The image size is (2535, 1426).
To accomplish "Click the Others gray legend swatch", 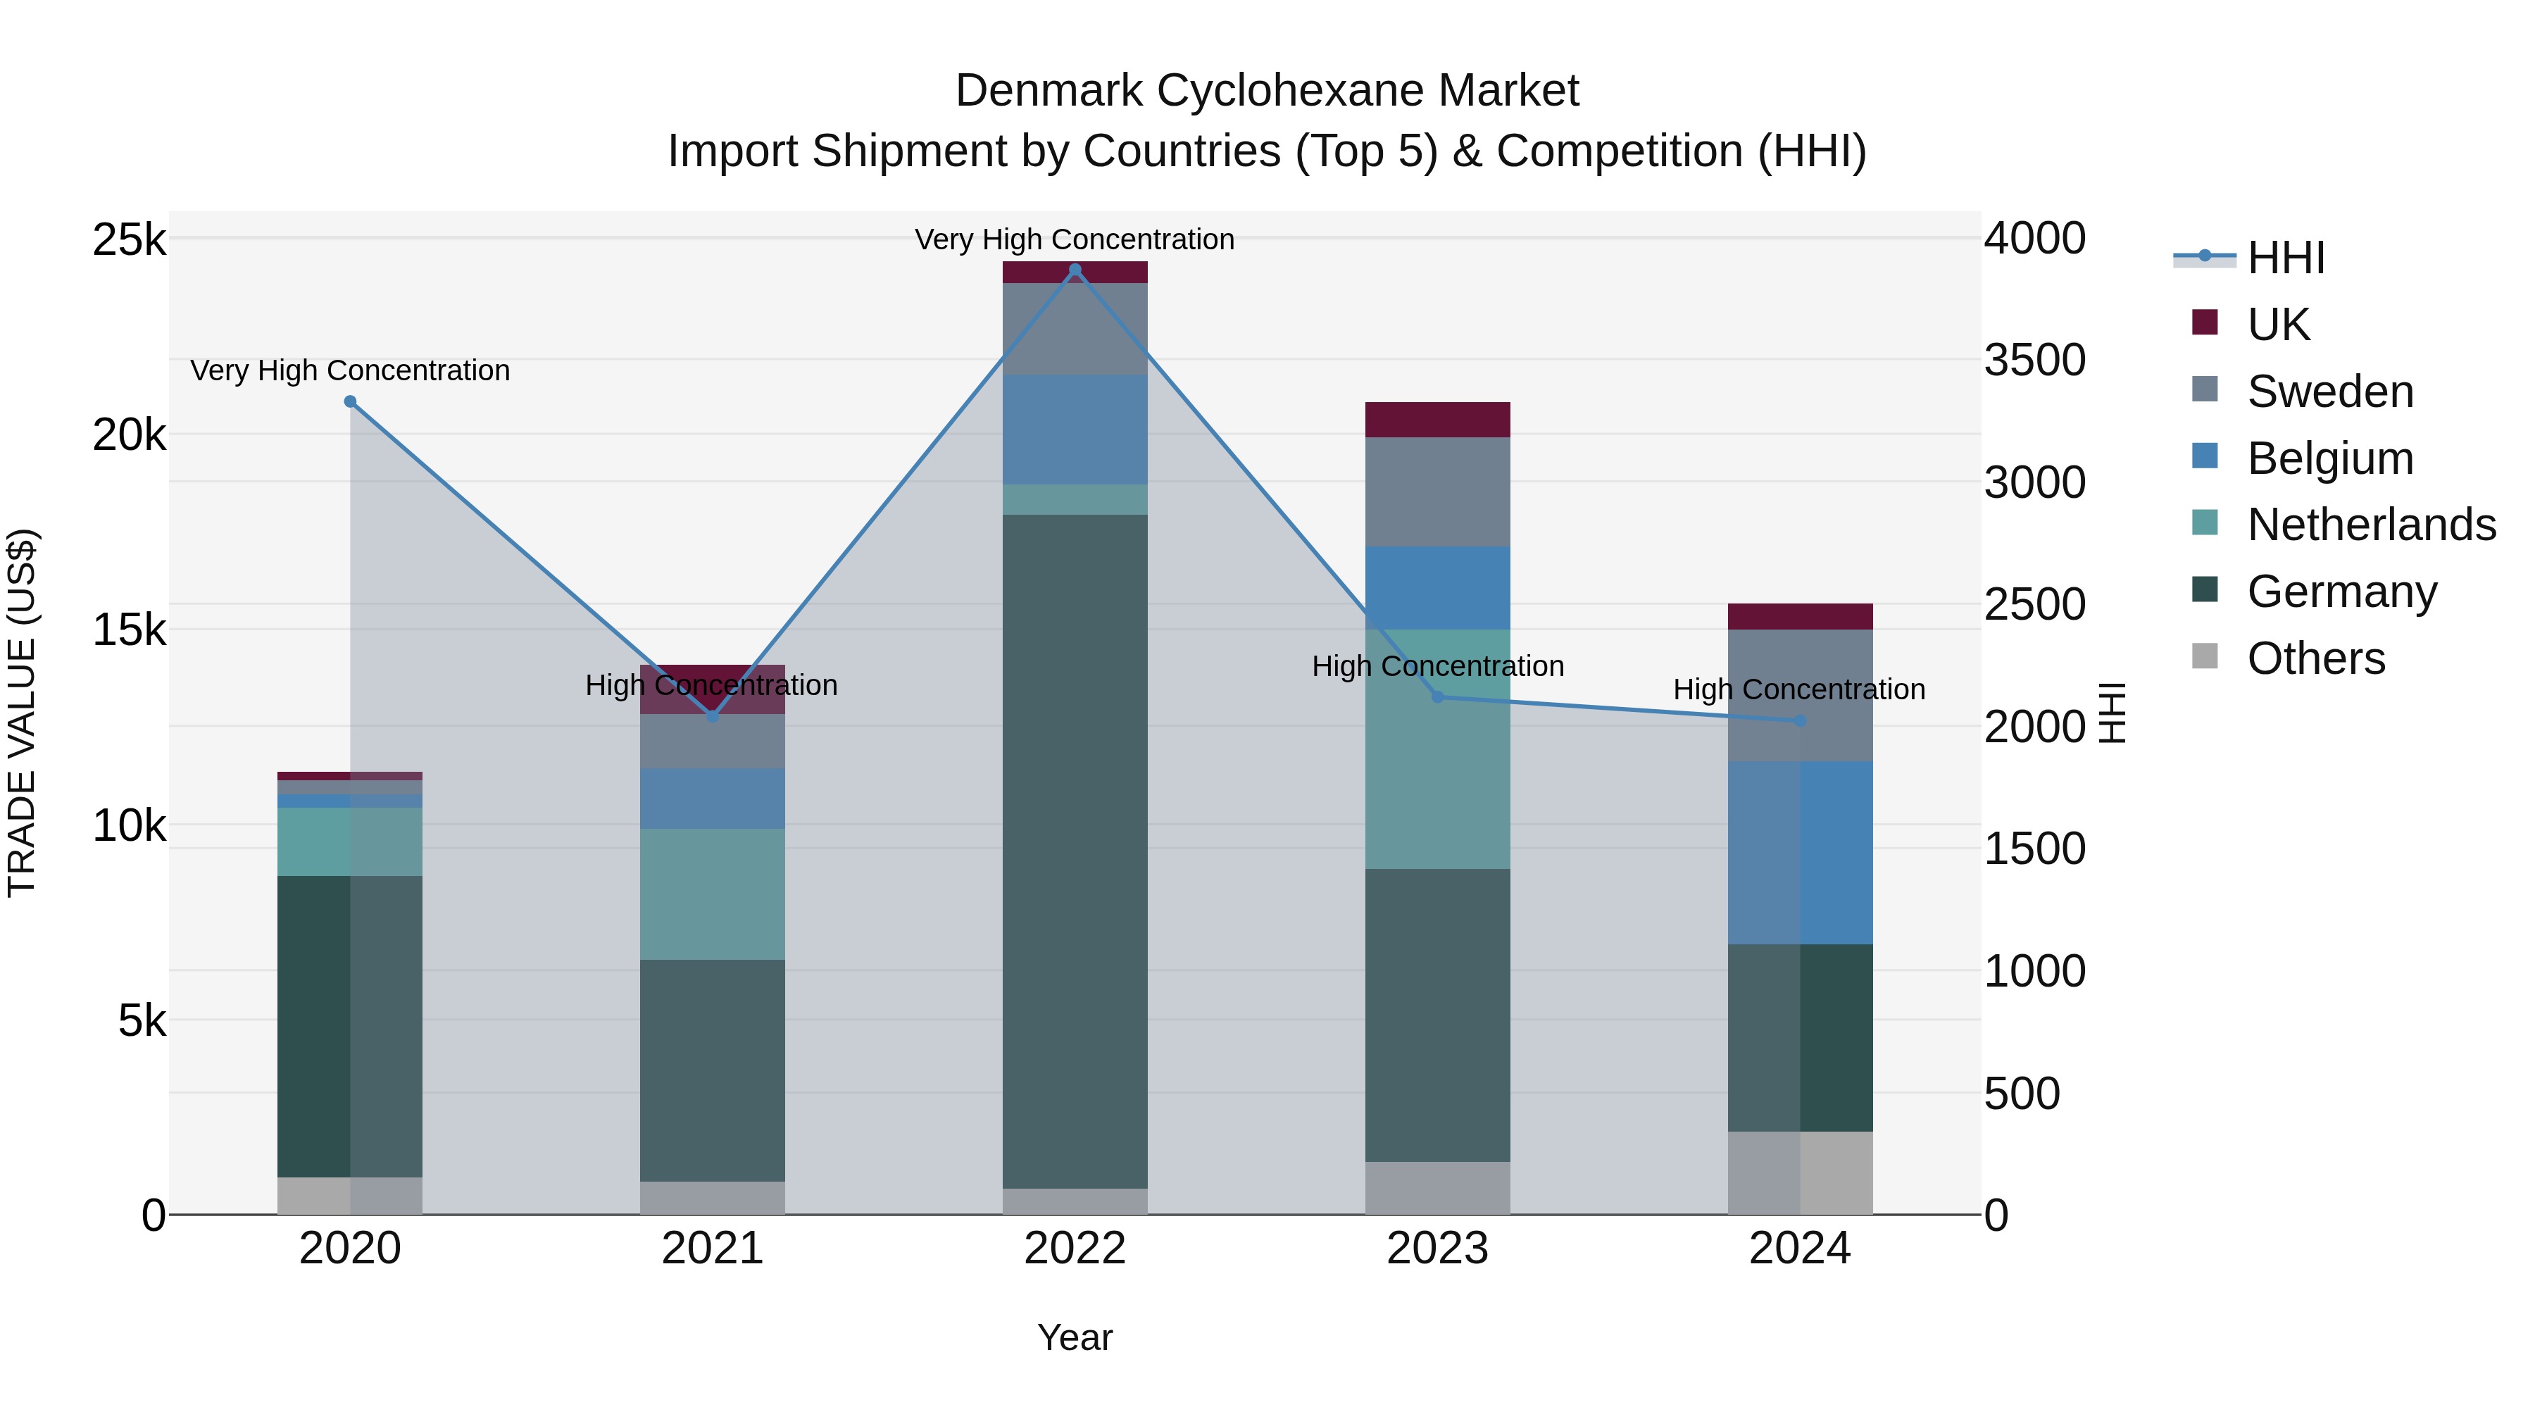I will tap(2204, 656).
